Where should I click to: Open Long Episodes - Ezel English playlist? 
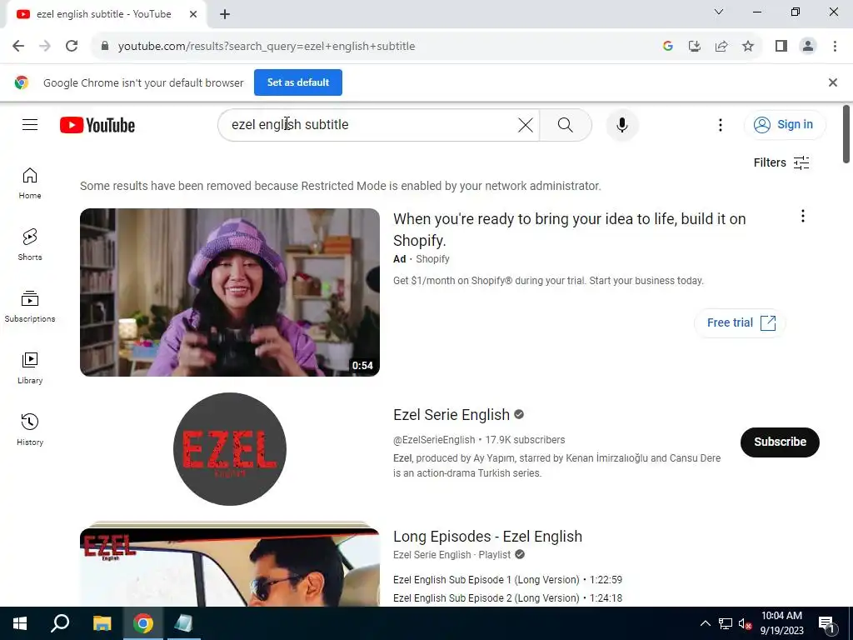click(x=487, y=537)
